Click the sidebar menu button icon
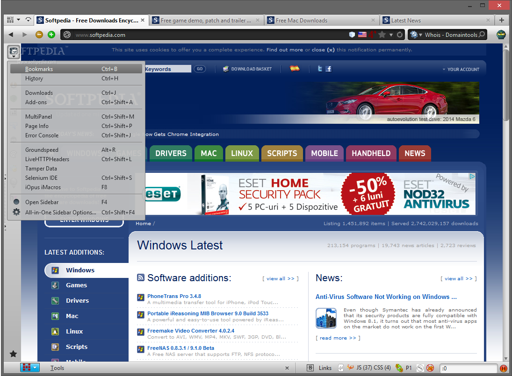This screenshot has height=376, width=512. (x=14, y=51)
